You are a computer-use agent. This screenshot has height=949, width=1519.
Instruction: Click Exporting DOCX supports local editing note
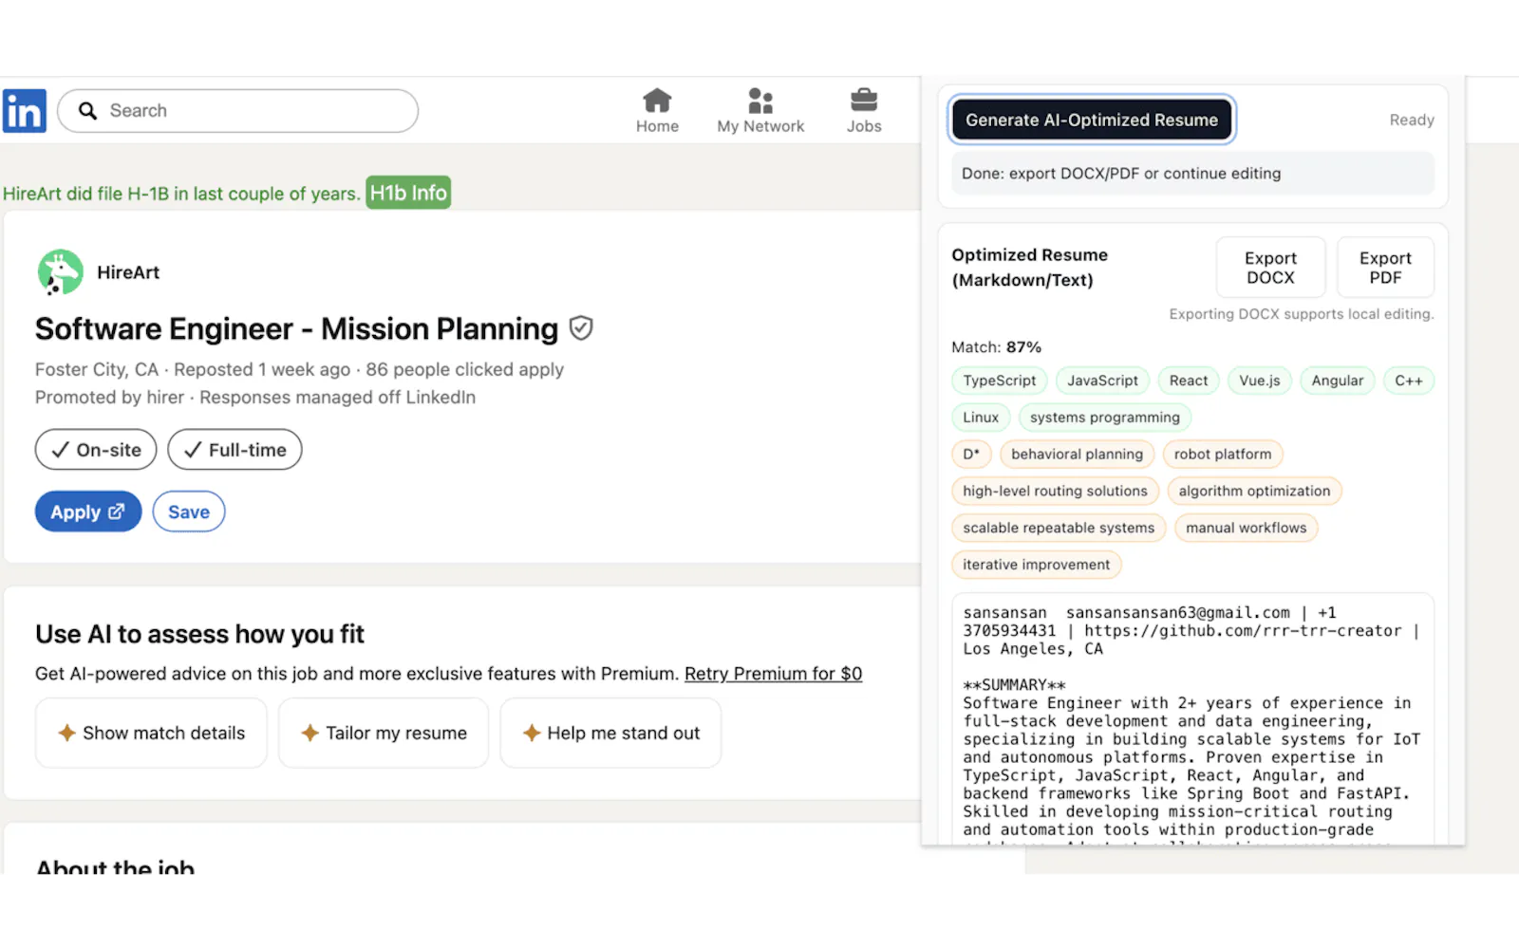(x=1302, y=314)
